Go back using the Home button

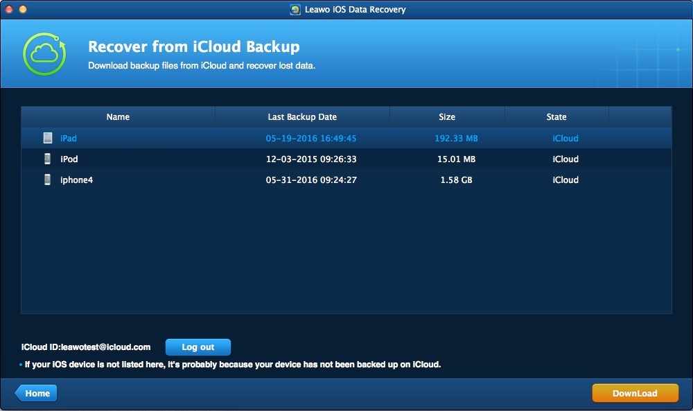click(36, 393)
